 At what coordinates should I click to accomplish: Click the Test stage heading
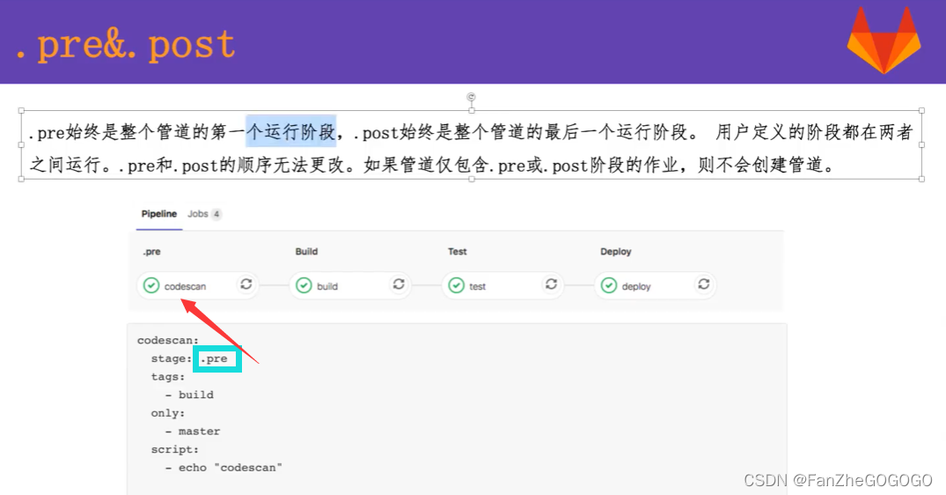458,251
